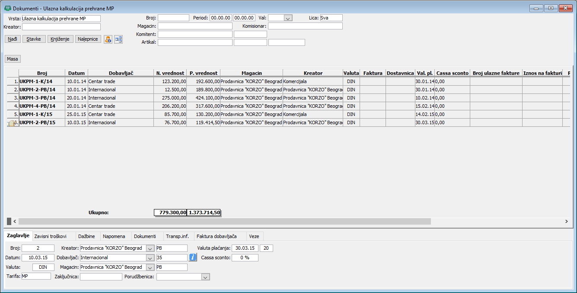Click the user info icon beside Nalepnice
Viewport: 577px width, 293px height.
[x=108, y=39]
